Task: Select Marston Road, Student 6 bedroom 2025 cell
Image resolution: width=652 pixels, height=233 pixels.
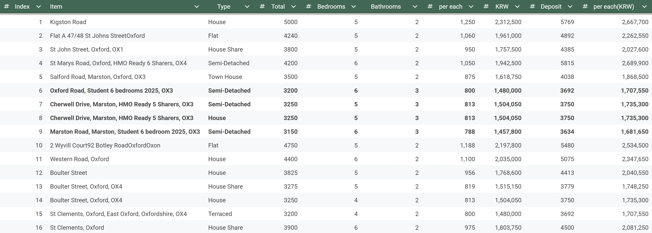Action: tap(125, 132)
